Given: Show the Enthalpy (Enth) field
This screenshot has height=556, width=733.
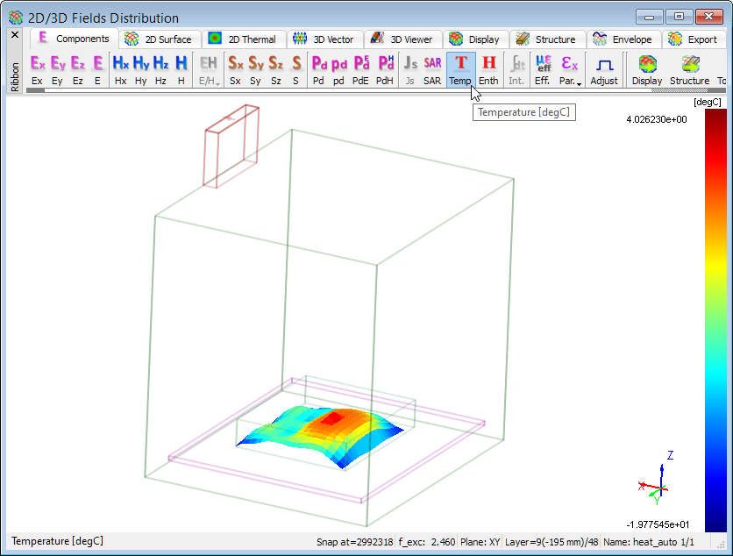Looking at the screenshot, I should [488, 69].
